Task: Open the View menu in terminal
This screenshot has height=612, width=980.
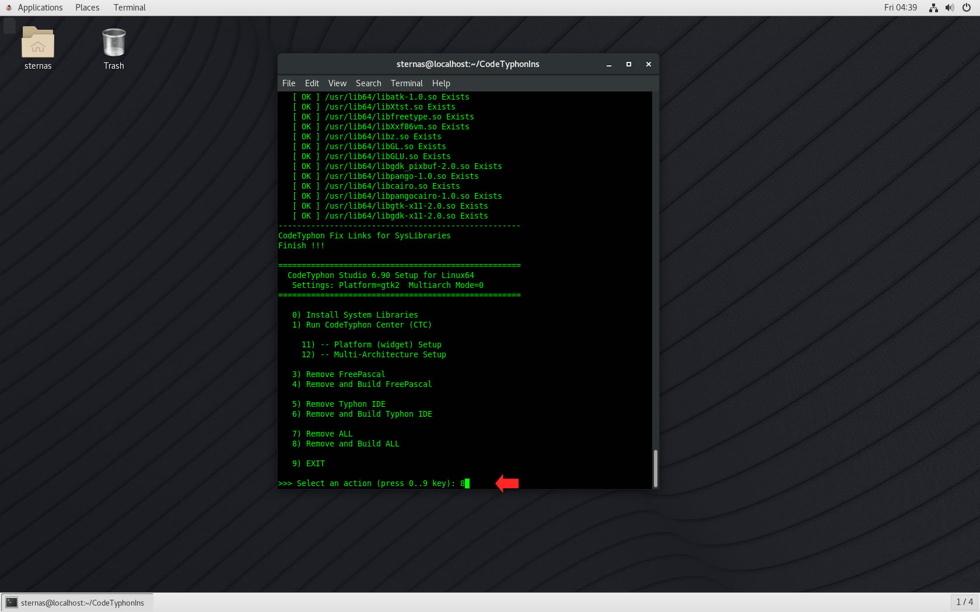Action: pos(337,83)
